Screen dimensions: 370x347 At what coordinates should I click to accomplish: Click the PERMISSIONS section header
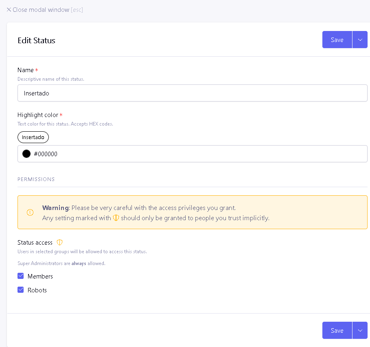pyautogui.click(x=36, y=179)
